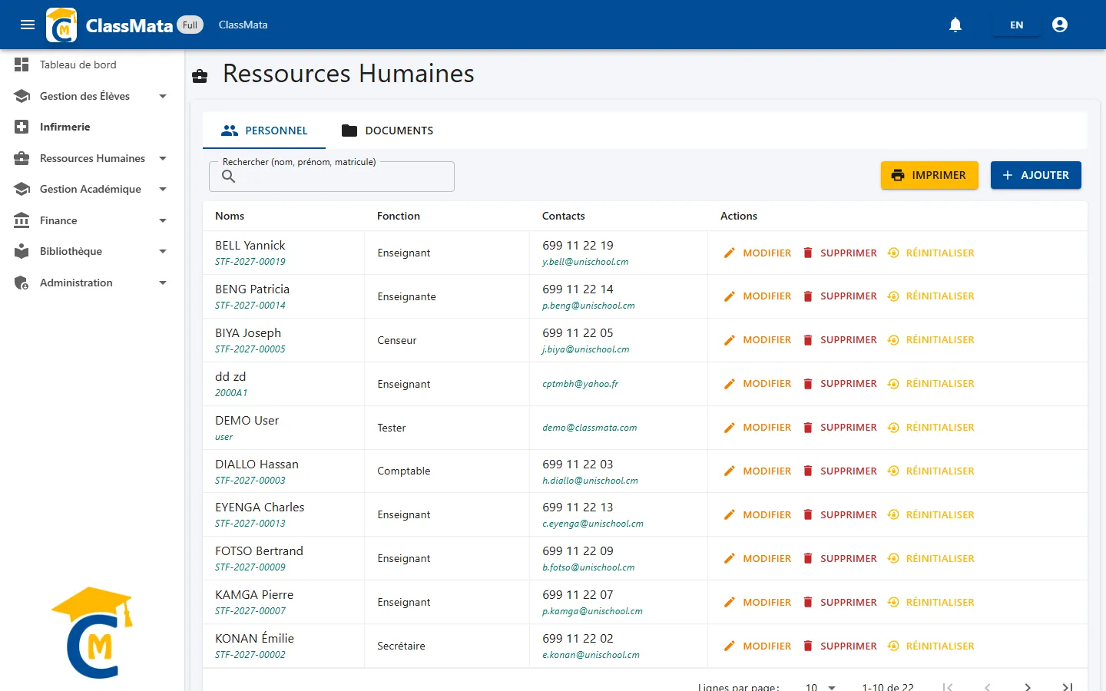
Task: Open notifications bell
Action: point(955,25)
